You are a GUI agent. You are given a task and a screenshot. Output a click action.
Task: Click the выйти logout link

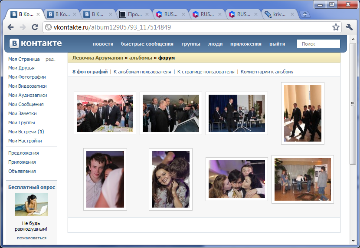277,44
